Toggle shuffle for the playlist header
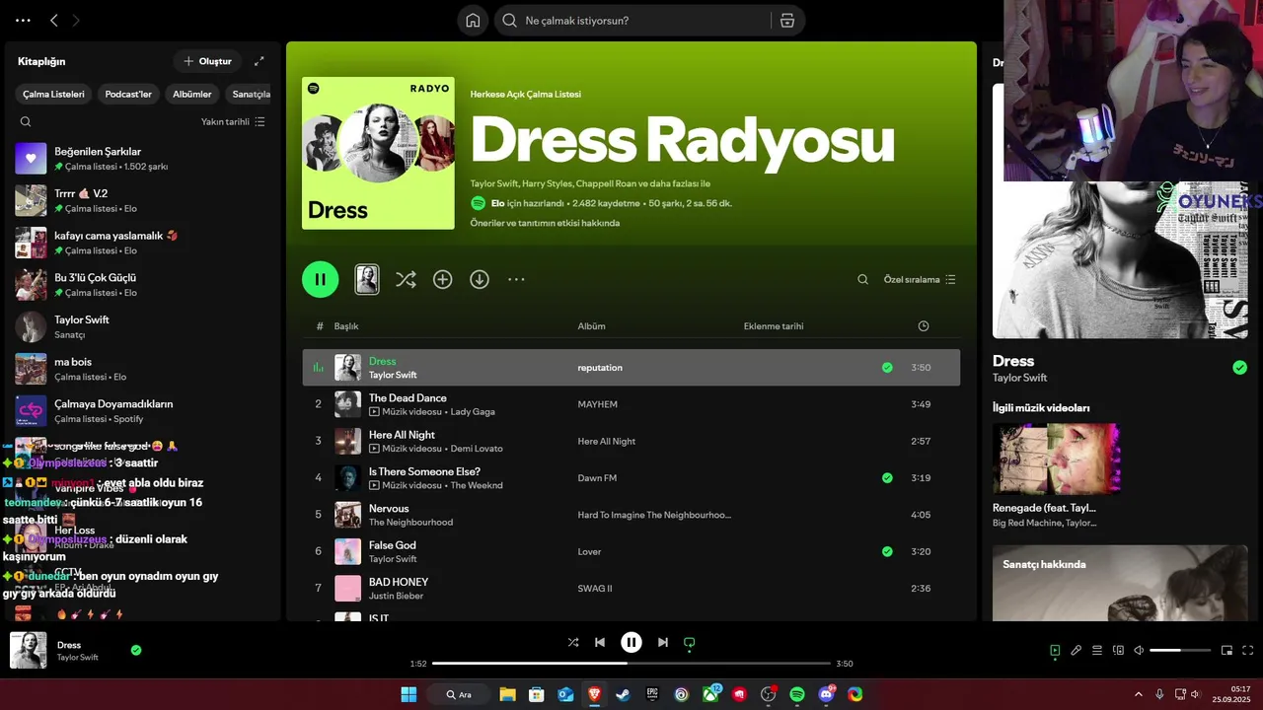 406,280
